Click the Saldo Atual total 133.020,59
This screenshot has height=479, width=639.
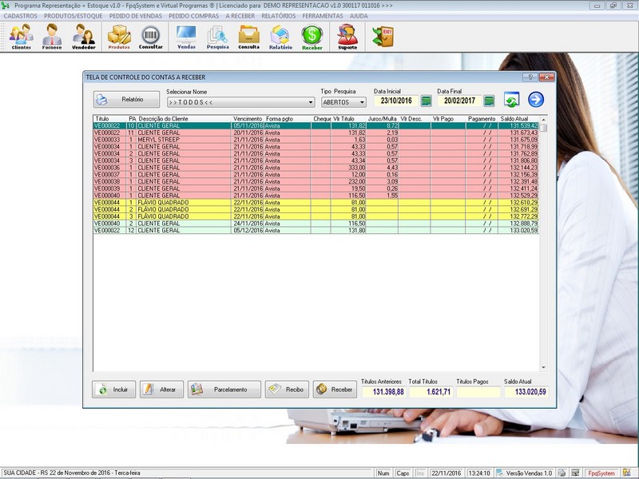tap(526, 392)
